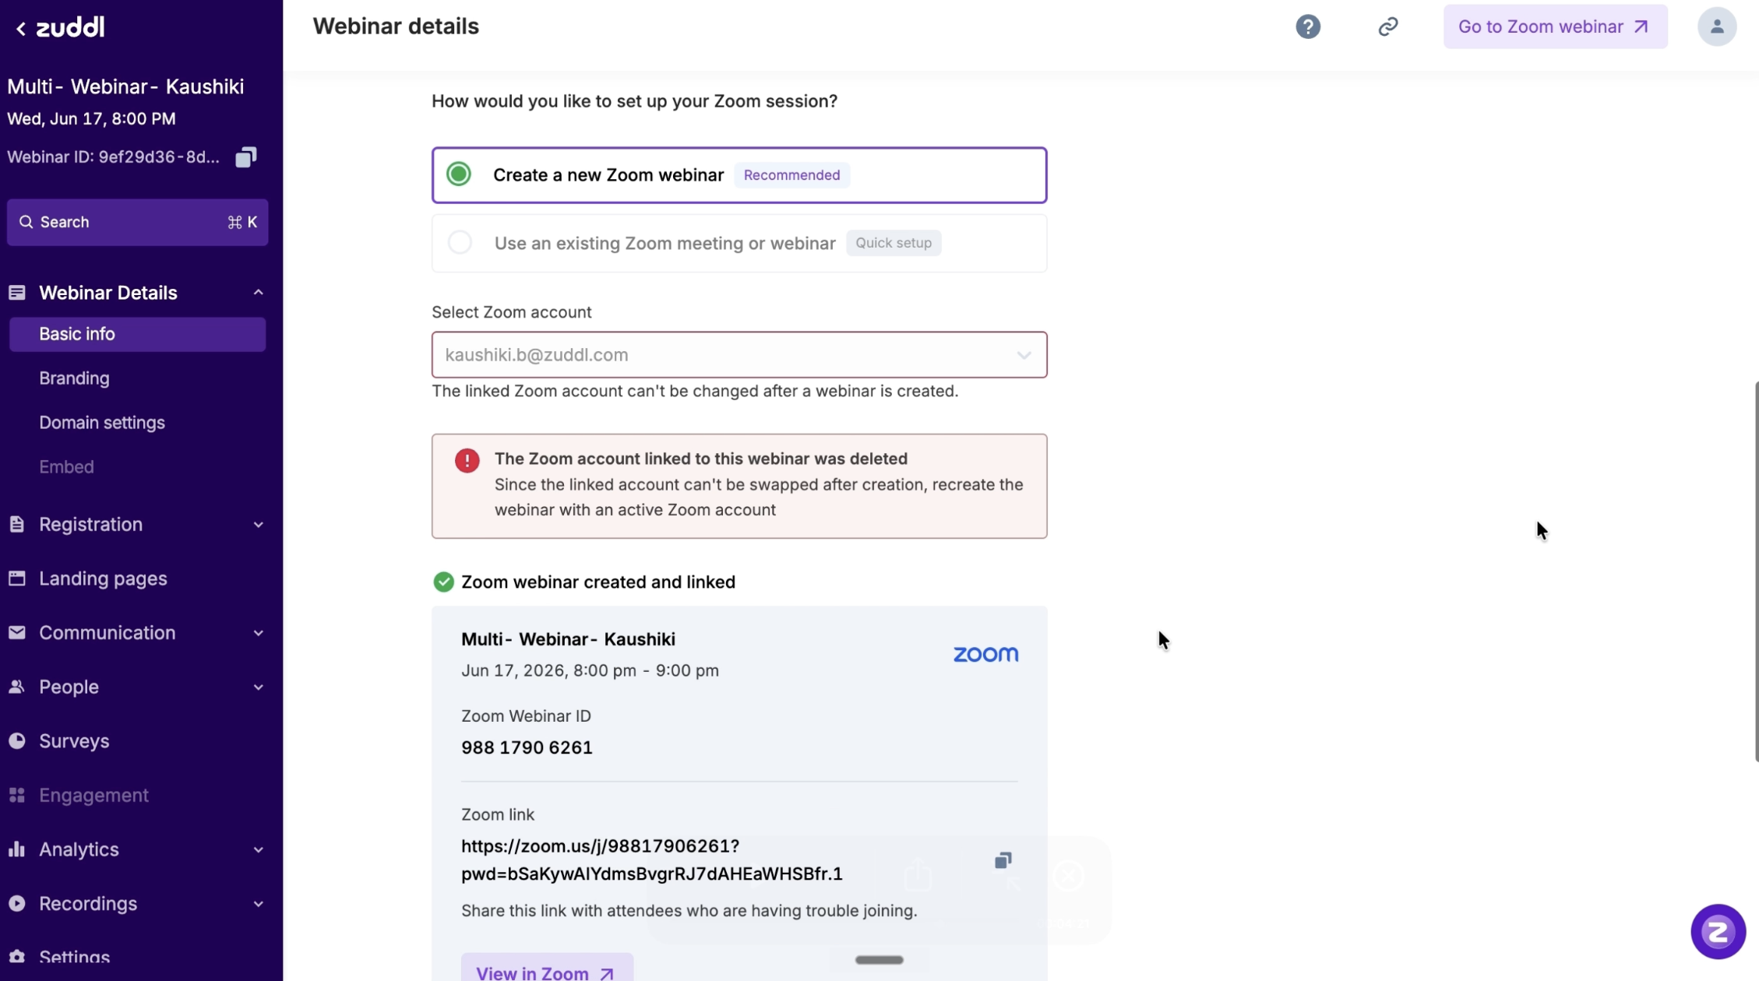The height and width of the screenshot is (981, 1759).
Task: Open the help question mark icon
Action: [1308, 26]
